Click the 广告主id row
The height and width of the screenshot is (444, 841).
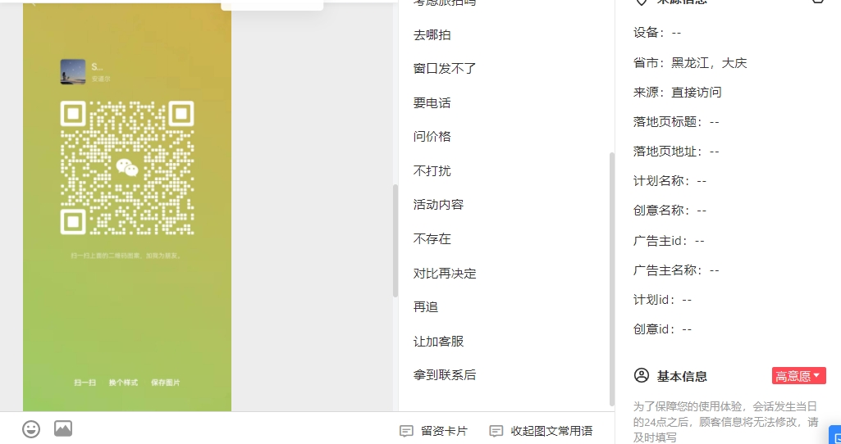[x=669, y=241]
